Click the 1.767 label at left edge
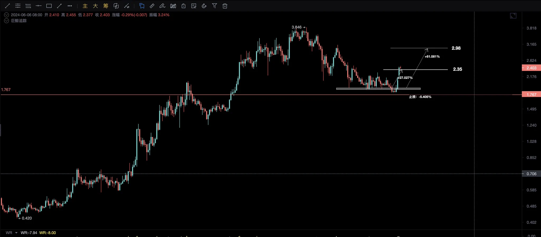 pos(6,90)
